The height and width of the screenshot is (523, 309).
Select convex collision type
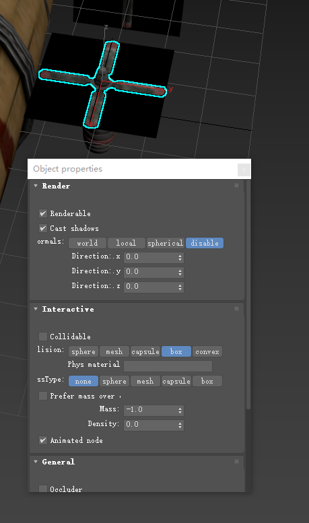click(207, 351)
